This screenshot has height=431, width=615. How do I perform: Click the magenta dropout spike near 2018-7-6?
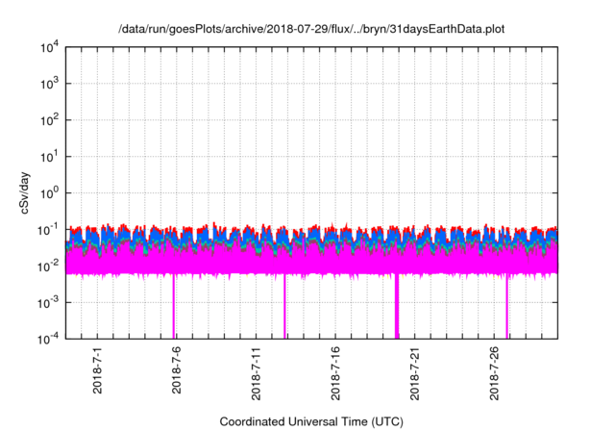pyautogui.click(x=173, y=306)
